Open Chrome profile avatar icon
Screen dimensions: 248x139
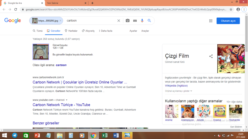point(238,9)
